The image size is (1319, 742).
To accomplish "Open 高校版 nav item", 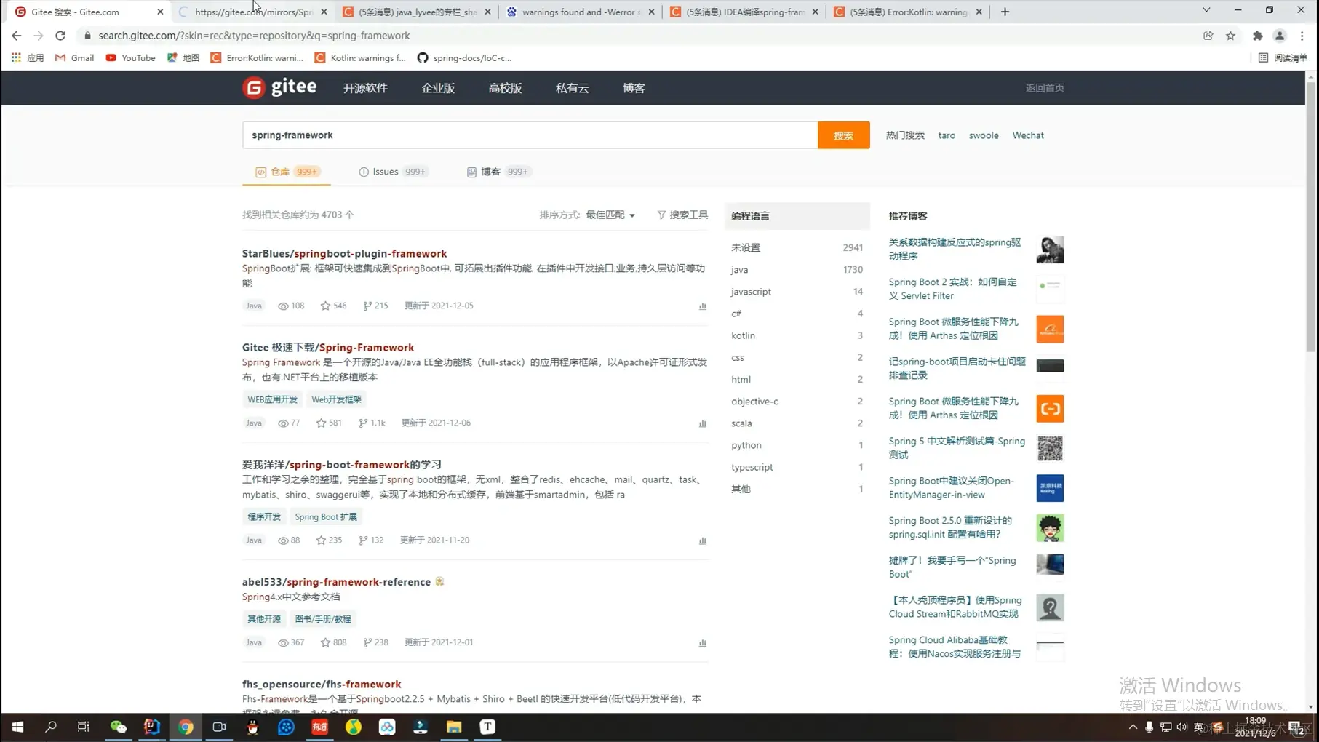I will (x=505, y=88).
